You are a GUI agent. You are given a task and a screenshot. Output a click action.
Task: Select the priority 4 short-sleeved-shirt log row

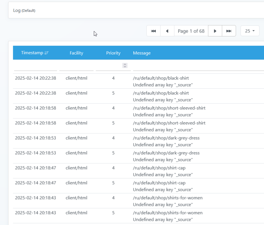(x=169, y=111)
